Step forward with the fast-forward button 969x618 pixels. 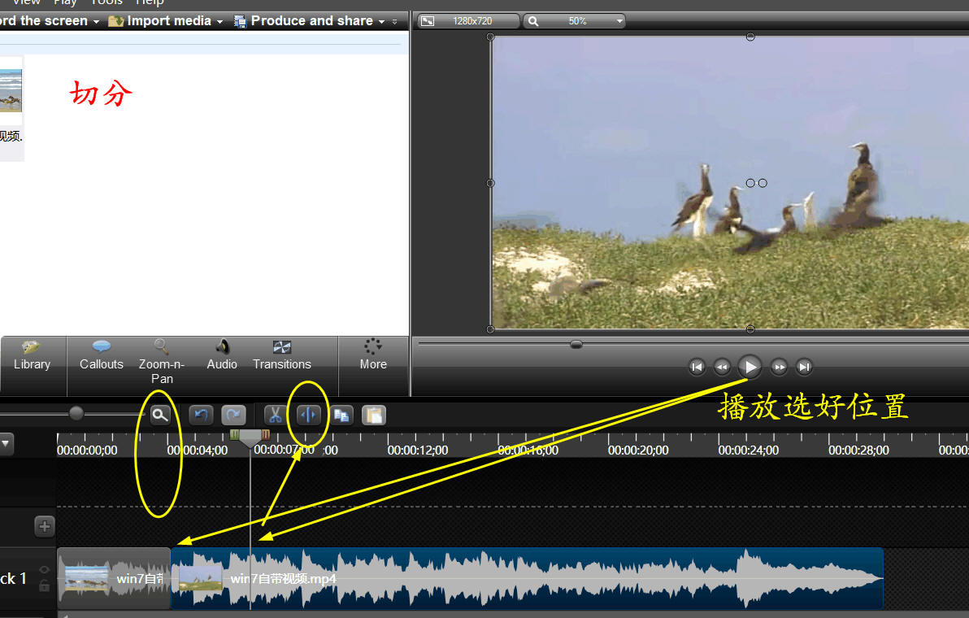pos(780,367)
